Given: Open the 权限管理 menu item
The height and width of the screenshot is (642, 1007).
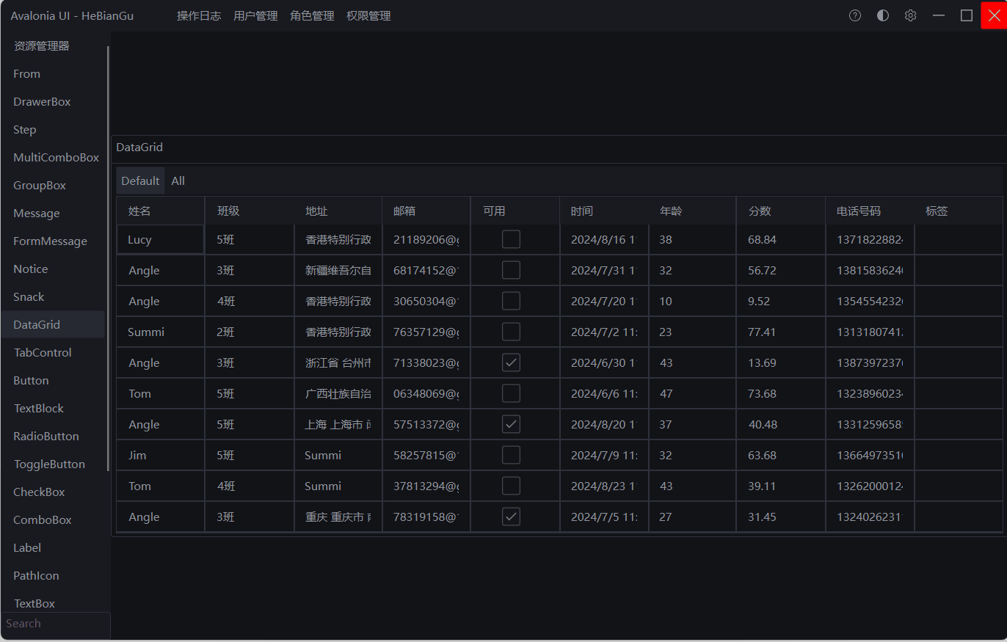Looking at the screenshot, I should click(368, 15).
